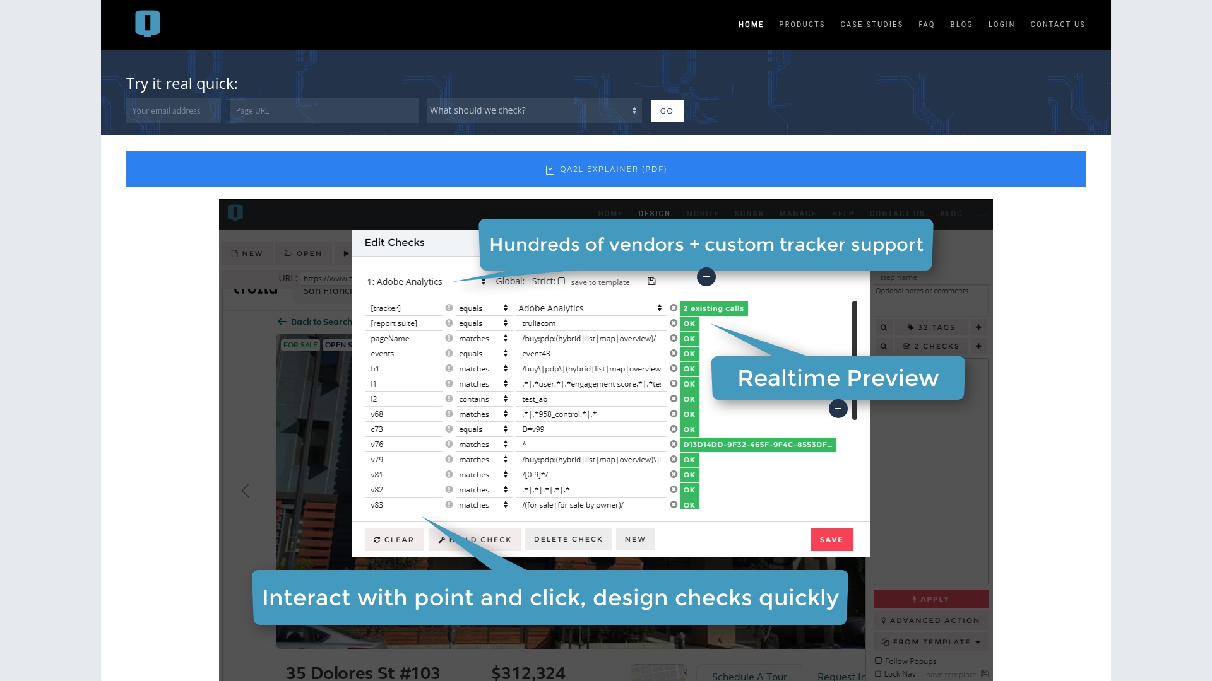Click the info icon on the pageName row
The image size is (1212, 681).
pos(449,339)
